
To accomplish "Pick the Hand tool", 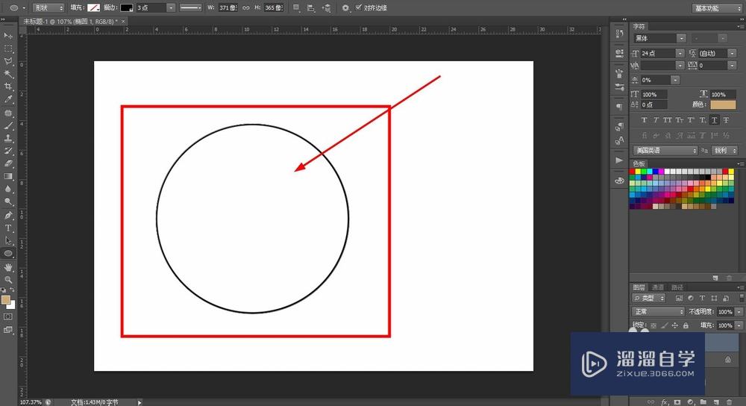I will click(x=9, y=266).
